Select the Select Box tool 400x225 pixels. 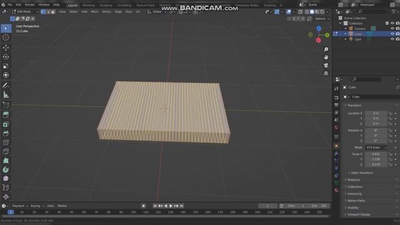click(x=6, y=28)
